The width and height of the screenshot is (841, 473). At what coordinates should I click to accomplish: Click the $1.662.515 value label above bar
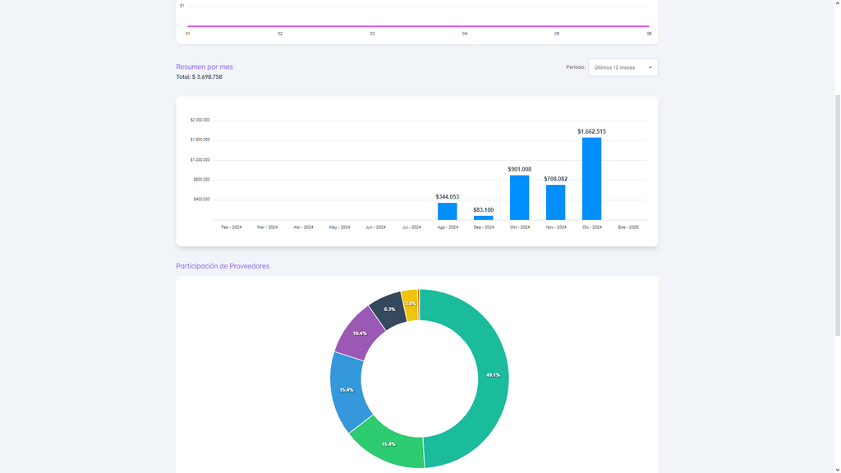[591, 131]
